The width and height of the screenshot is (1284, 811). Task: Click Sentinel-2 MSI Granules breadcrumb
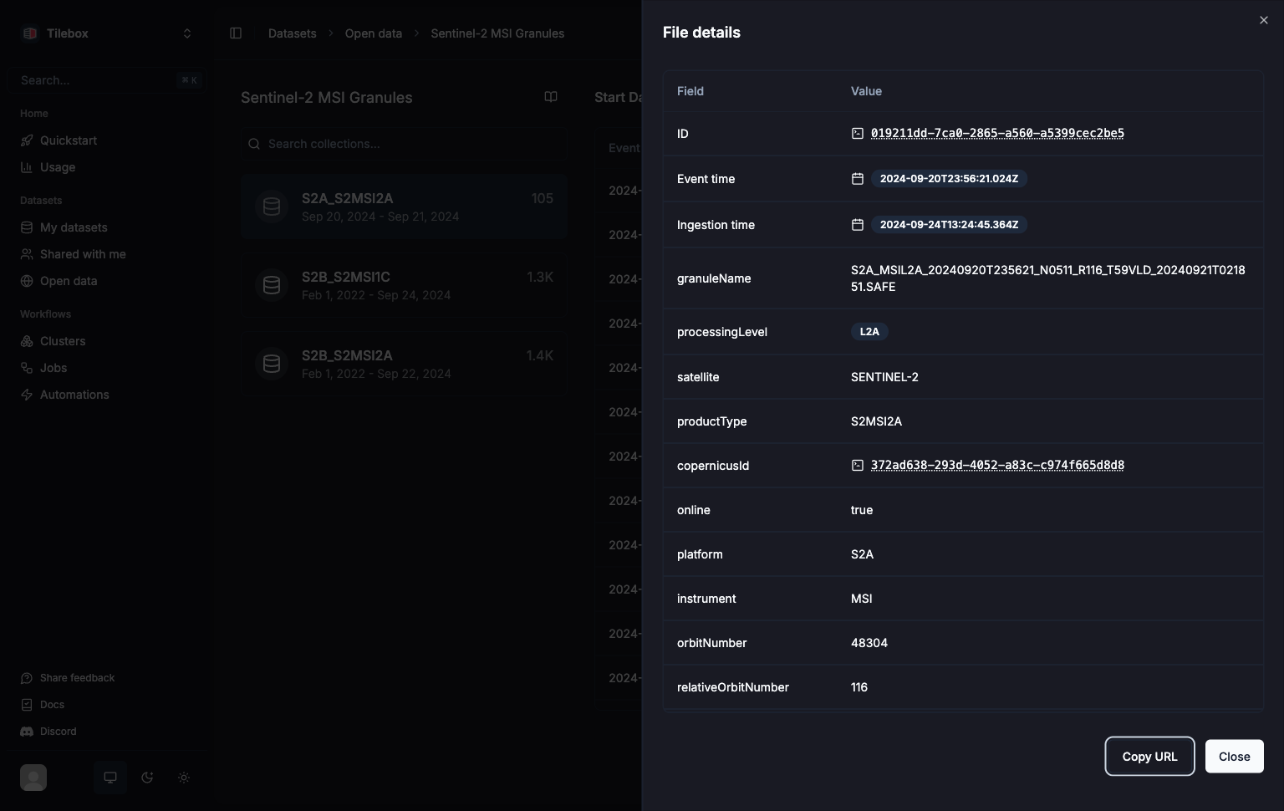click(x=497, y=33)
